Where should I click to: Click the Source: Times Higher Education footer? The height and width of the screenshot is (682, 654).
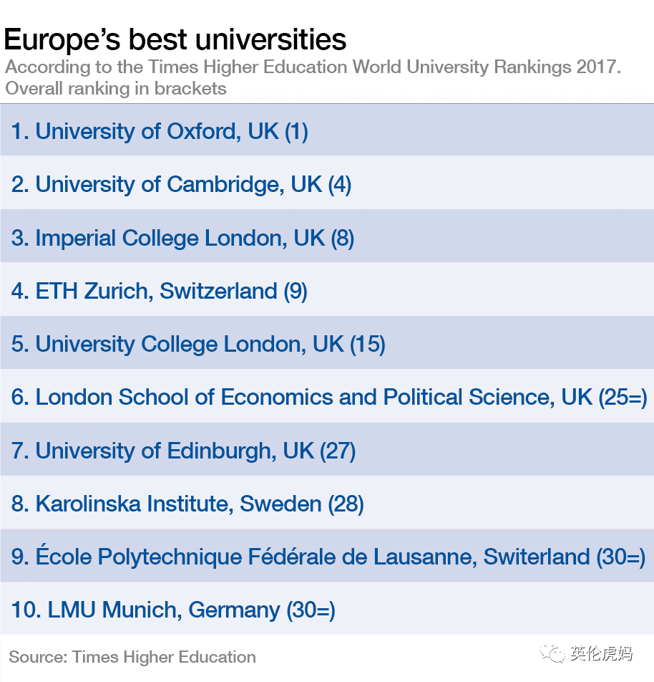coord(132,657)
